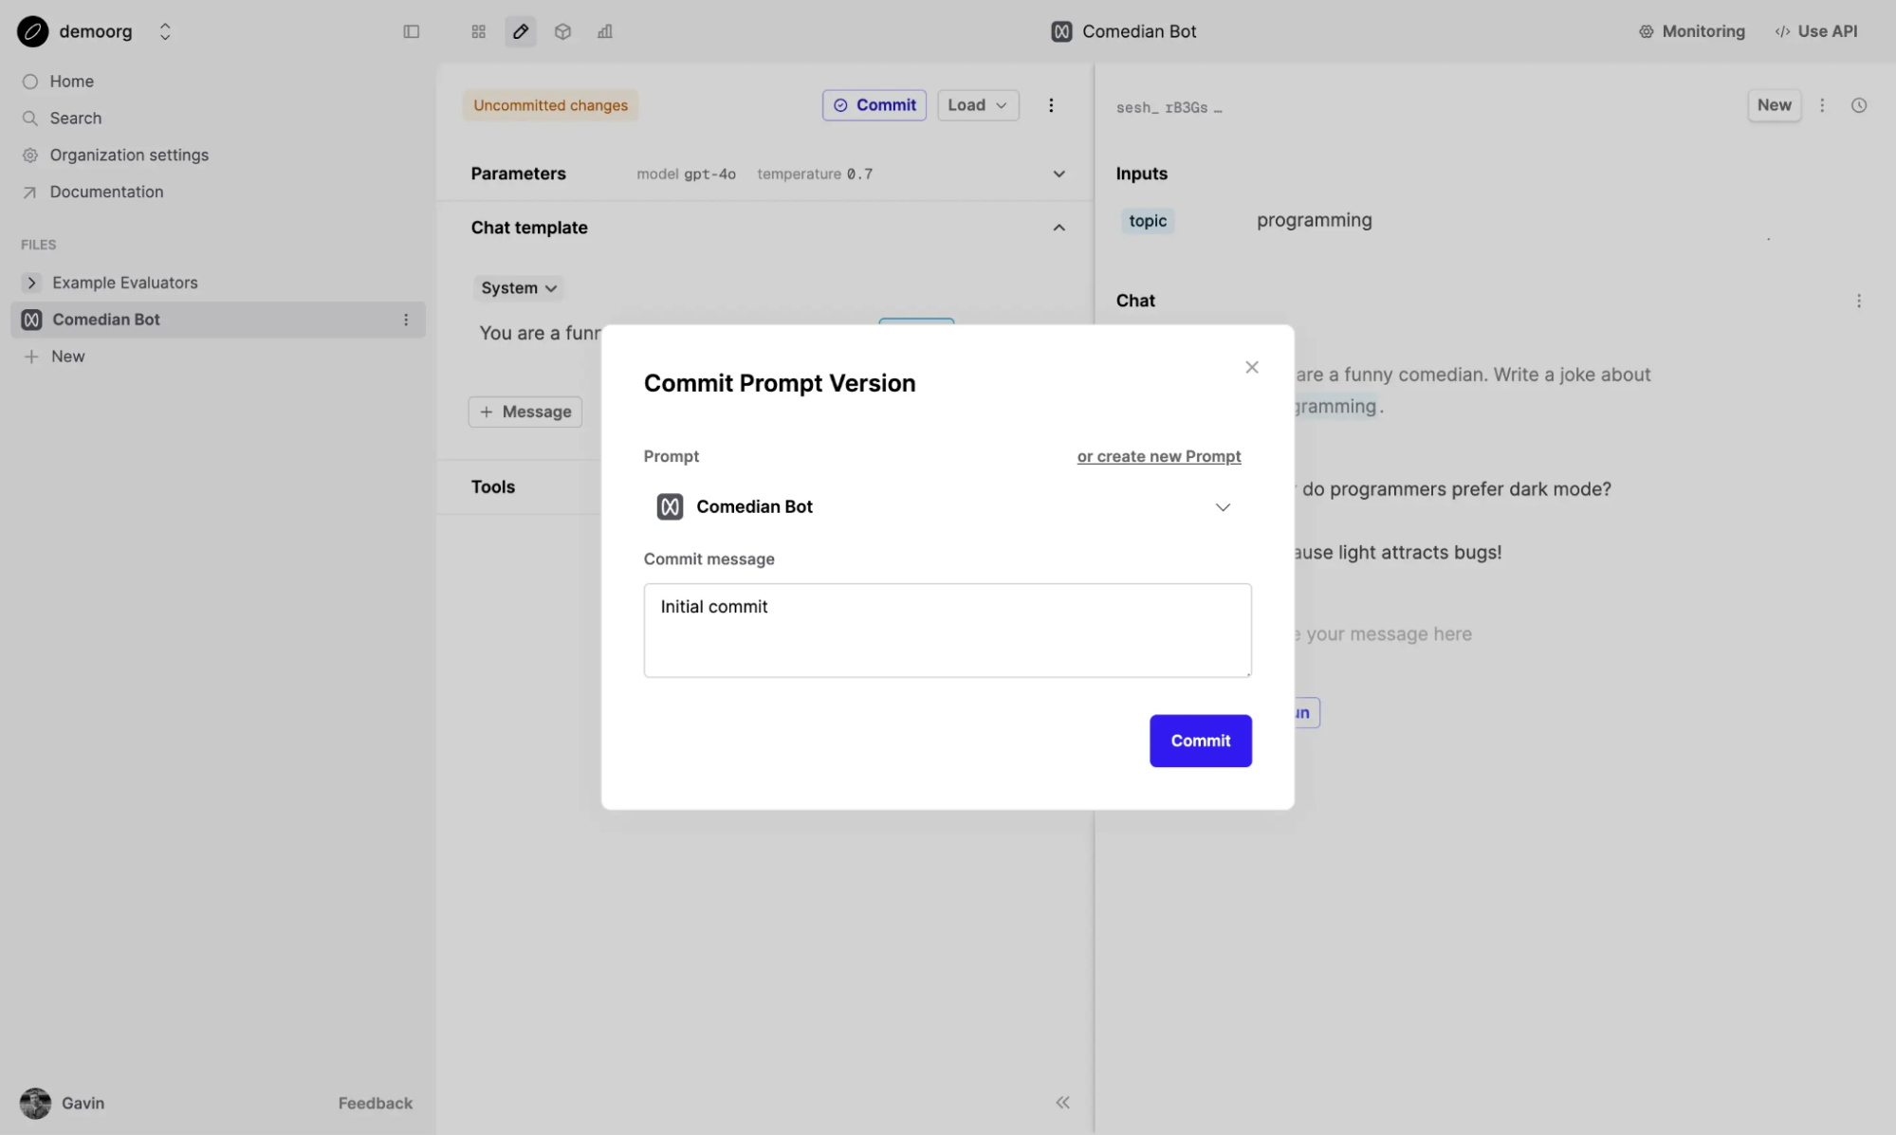The width and height of the screenshot is (1896, 1135).
Task: Expand the Example Evaluators folder
Action: click(x=31, y=282)
